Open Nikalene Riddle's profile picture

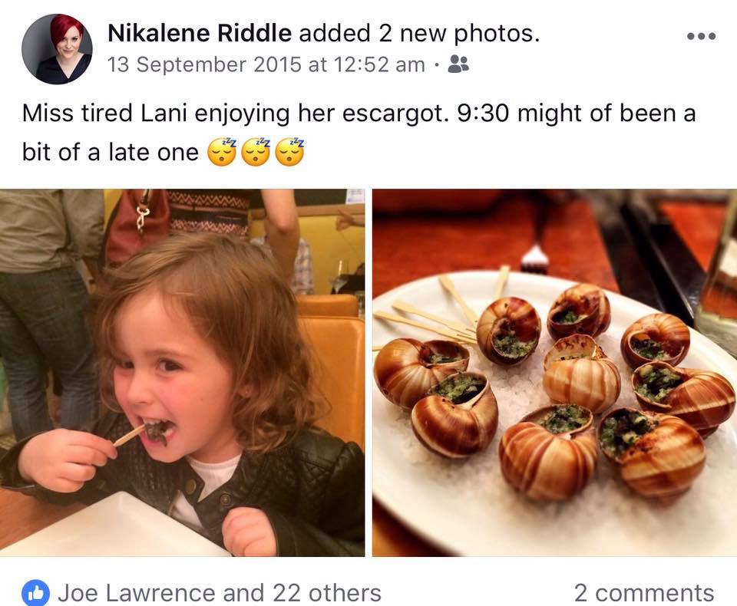point(57,49)
